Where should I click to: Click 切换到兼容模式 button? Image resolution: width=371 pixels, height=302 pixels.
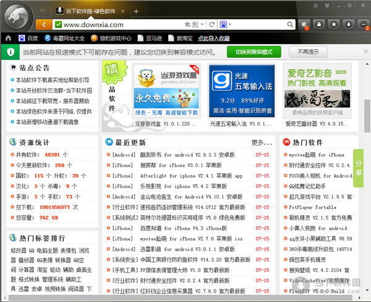[x=254, y=52]
